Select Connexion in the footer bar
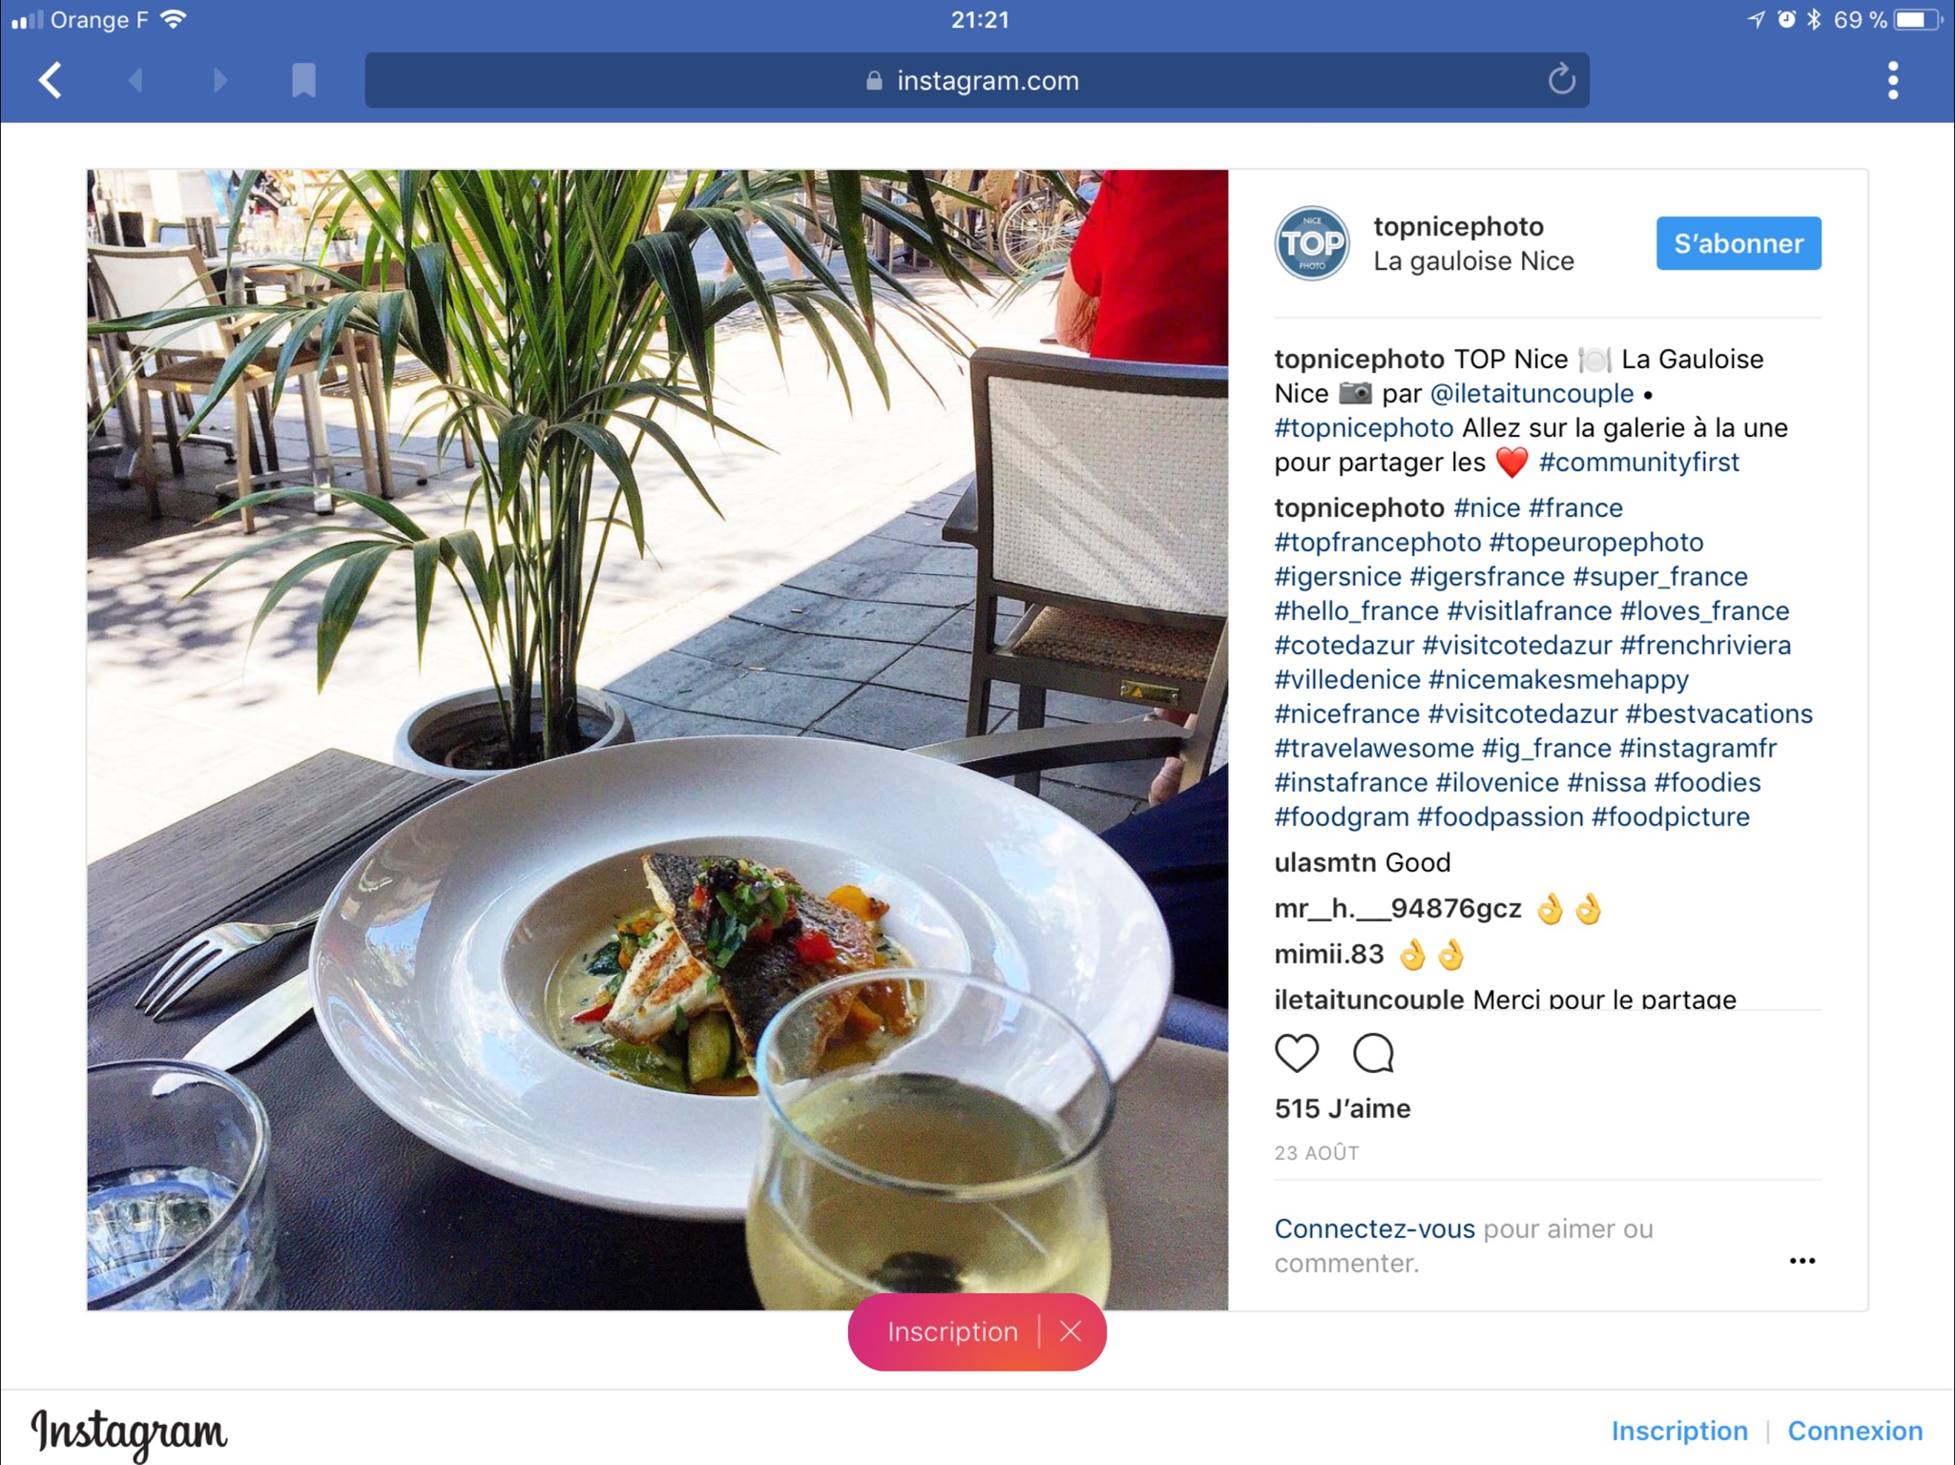 (x=1855, y=1431)
